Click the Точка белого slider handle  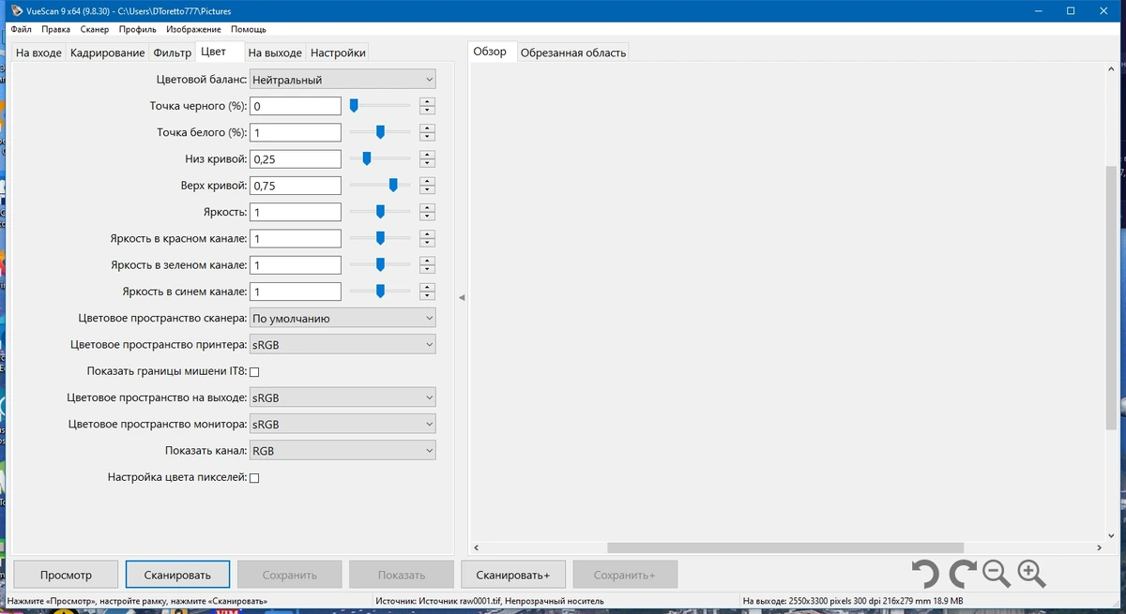tap(380, 132)
